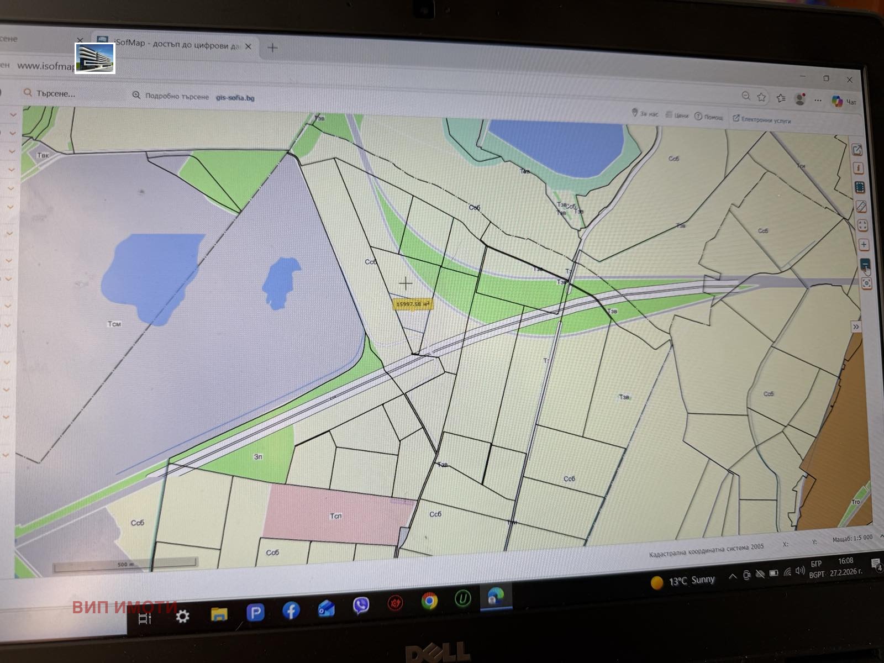The width and height of the screenshot is (884, 663).
Task: Expand the hidden toolbar with the >> chevron
Action: click(856, 327)
